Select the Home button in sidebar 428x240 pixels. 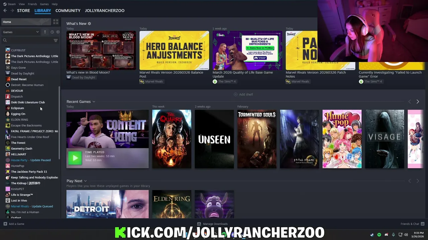pos(26,22)
